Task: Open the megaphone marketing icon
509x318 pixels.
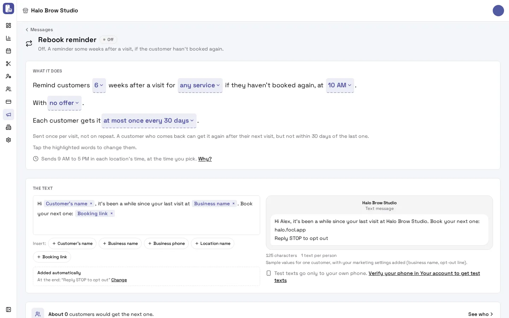Action: click(x=8, y=114)
